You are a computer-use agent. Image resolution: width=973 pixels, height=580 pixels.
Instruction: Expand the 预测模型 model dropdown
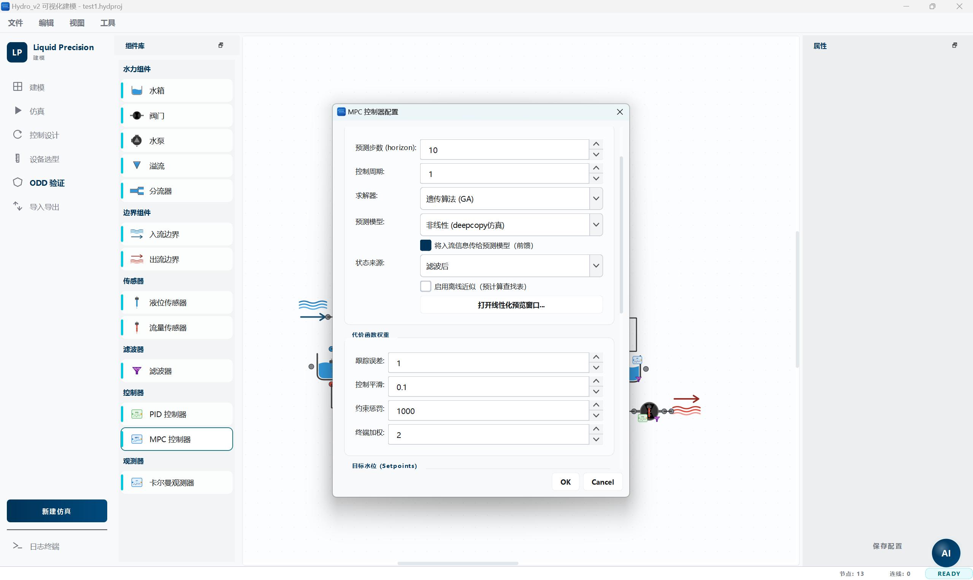[x=596, y=225]
